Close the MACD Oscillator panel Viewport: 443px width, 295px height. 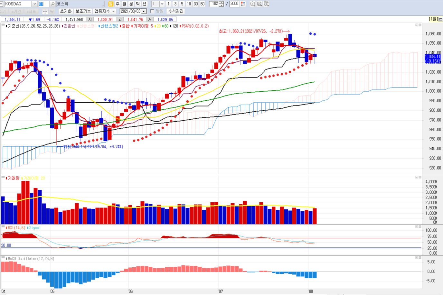pos(420,257)
